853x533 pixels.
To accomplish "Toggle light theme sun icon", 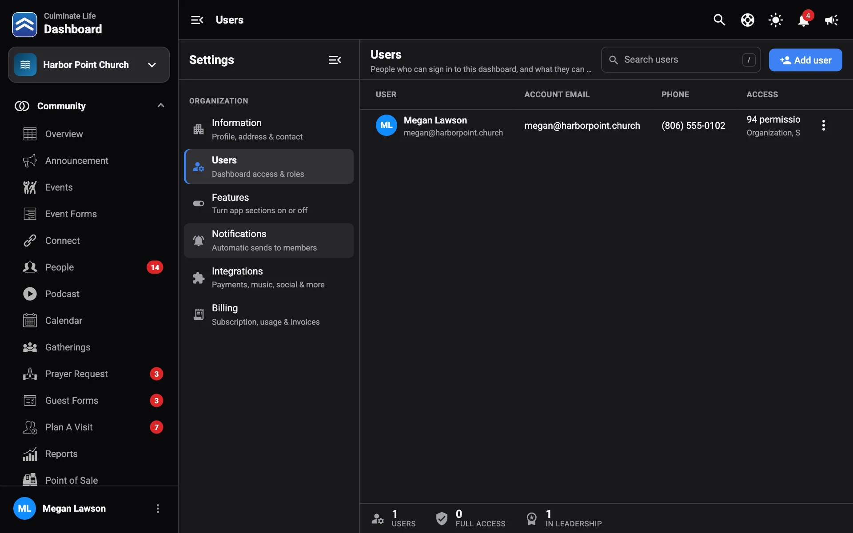I will point(776,20).
